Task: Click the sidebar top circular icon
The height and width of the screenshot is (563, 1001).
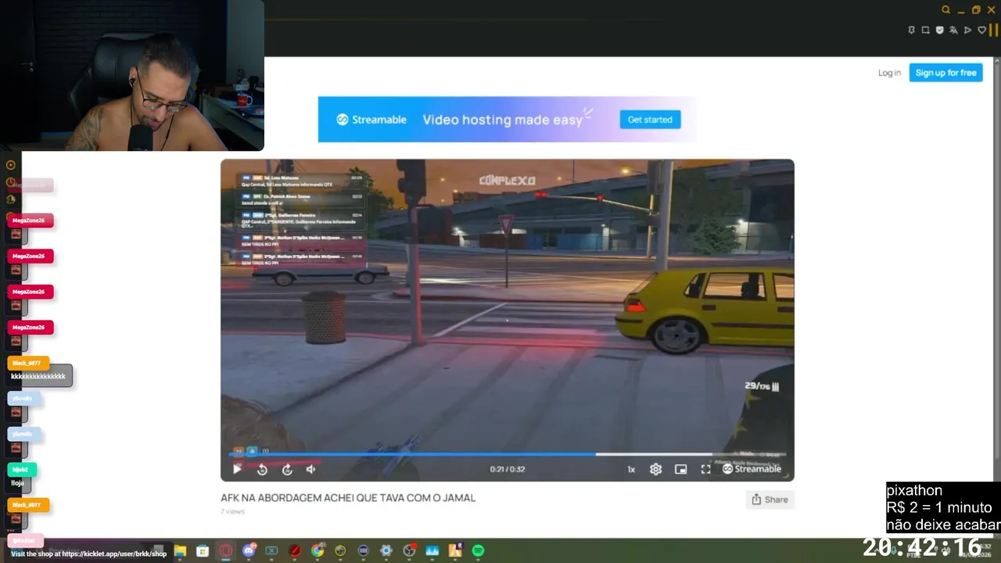Action: 11,165
